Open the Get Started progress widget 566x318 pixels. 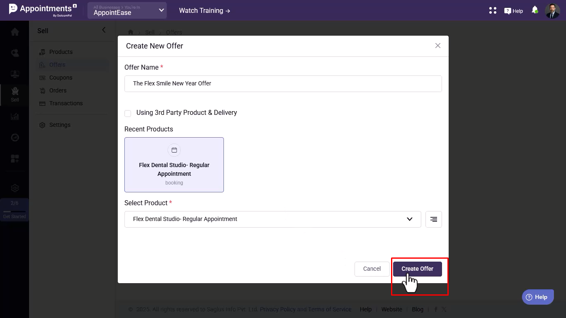(15, 209)
